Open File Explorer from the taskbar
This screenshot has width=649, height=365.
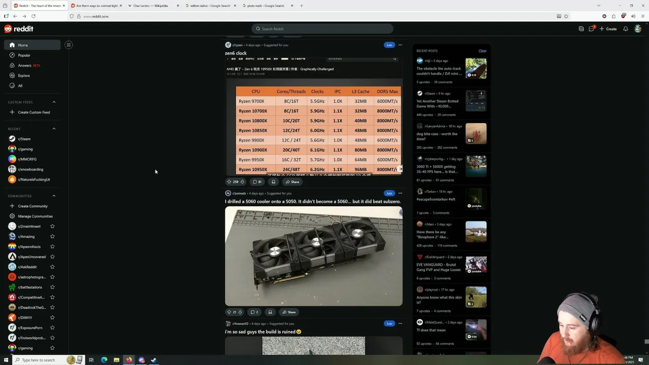(x=116, y=360)
